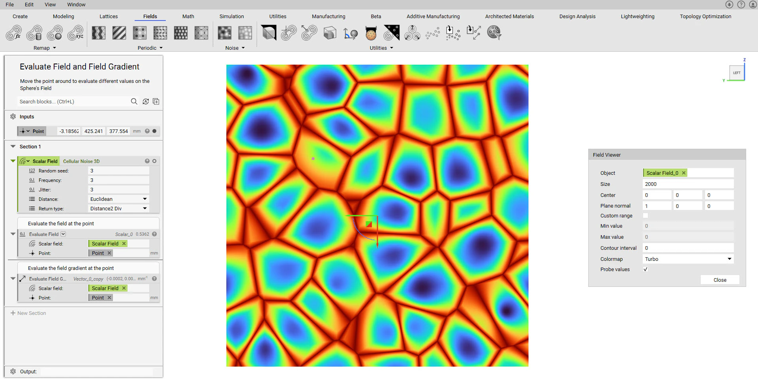The height and width of the screenshot is (380, 758).
Task: Toggle the circle indicator beside the Point input
Action: pyautogui.click(x=154, y=131)
